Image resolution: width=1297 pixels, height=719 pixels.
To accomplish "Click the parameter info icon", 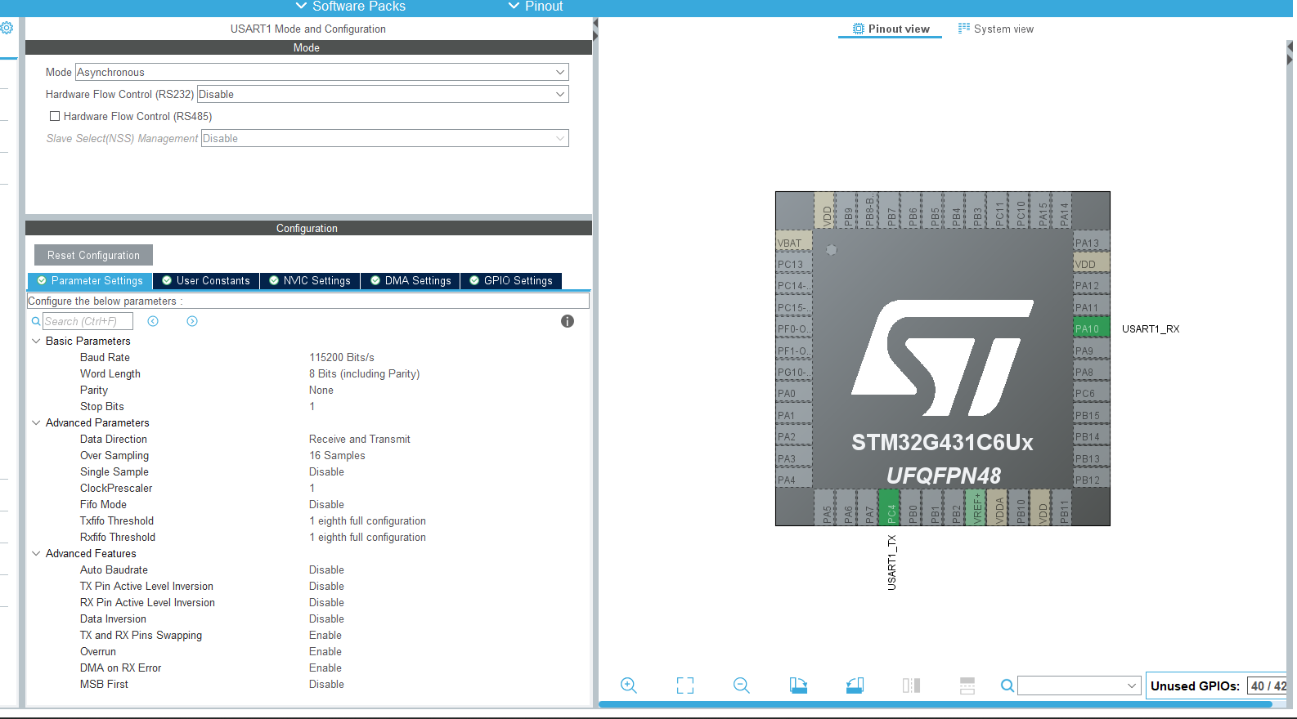I will [568, 321].
